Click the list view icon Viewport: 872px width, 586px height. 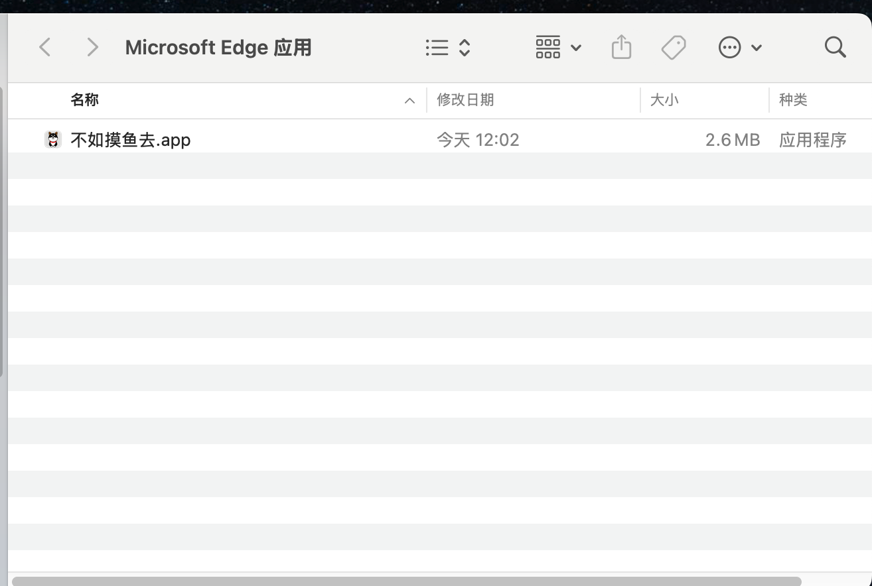click(x=437, y=47)
